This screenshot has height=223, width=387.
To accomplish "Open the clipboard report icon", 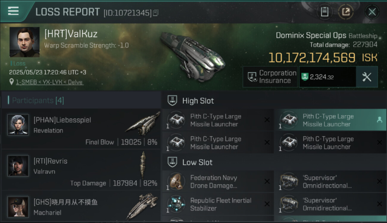I will (x=324, y=12).
